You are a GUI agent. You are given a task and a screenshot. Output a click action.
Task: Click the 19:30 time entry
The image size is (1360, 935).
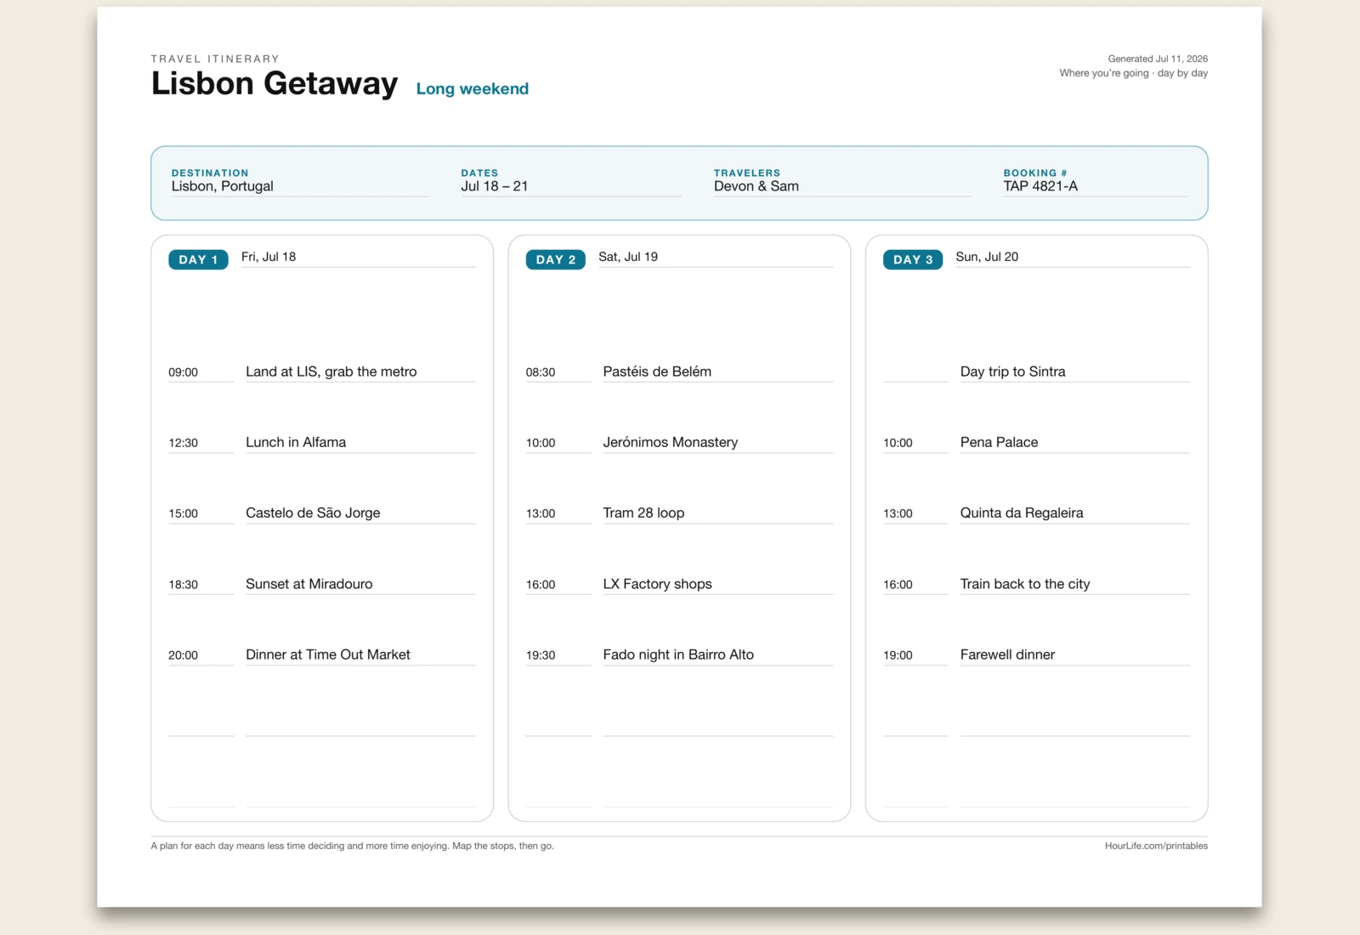click(541, 655)
